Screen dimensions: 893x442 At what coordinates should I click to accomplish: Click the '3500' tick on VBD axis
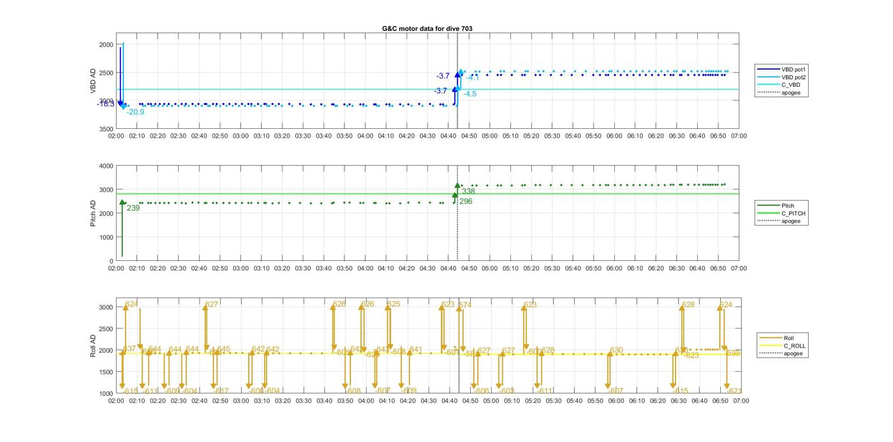click(105, 129)
